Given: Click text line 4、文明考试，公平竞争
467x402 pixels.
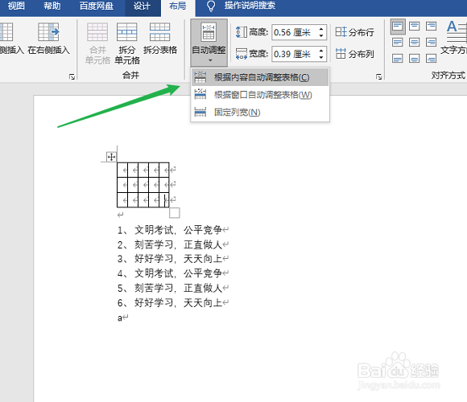Looking at the screenshot, I should (x=169, y=273).
